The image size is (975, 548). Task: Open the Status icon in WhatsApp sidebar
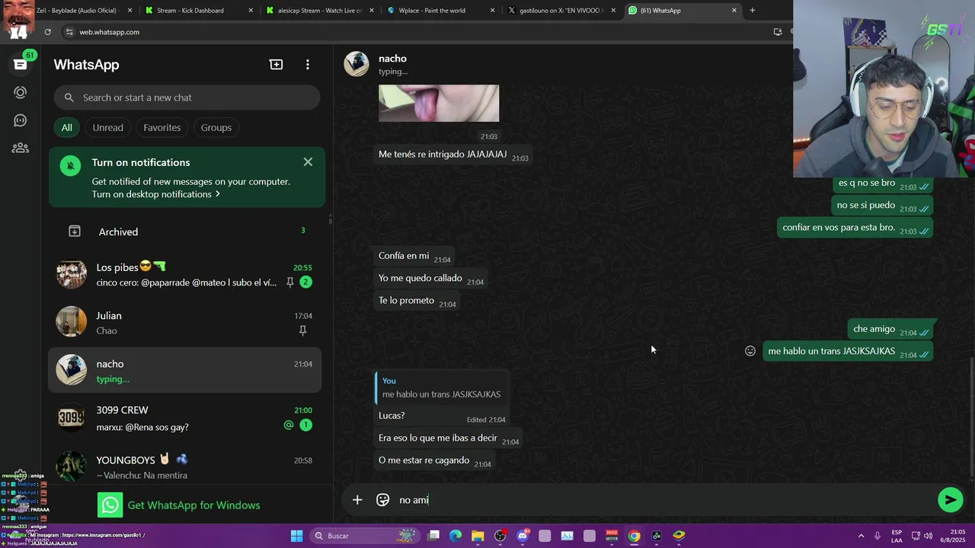21,92
